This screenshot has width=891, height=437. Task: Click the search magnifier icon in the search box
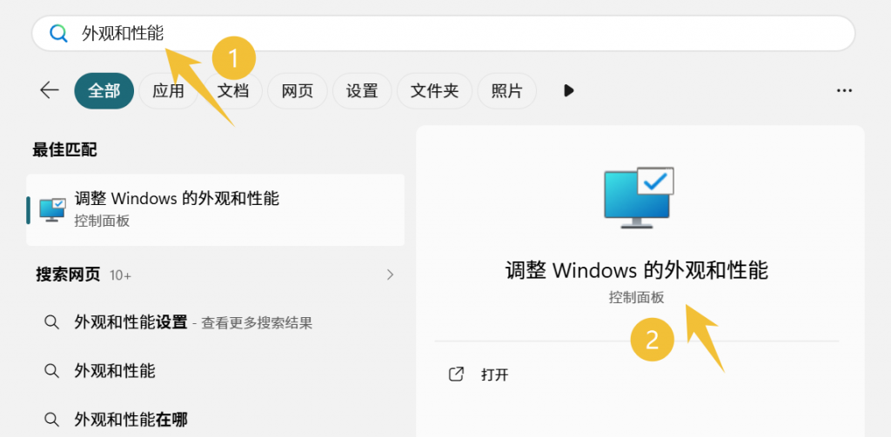pyautogui.click(x=58, y=34)
